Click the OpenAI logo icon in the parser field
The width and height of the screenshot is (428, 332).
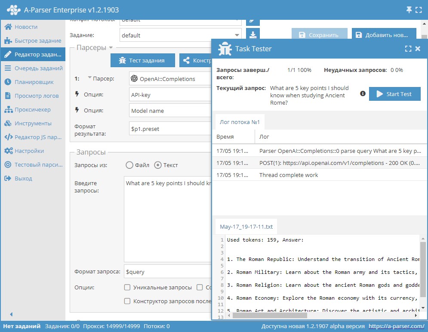click(x=134, y=79)
